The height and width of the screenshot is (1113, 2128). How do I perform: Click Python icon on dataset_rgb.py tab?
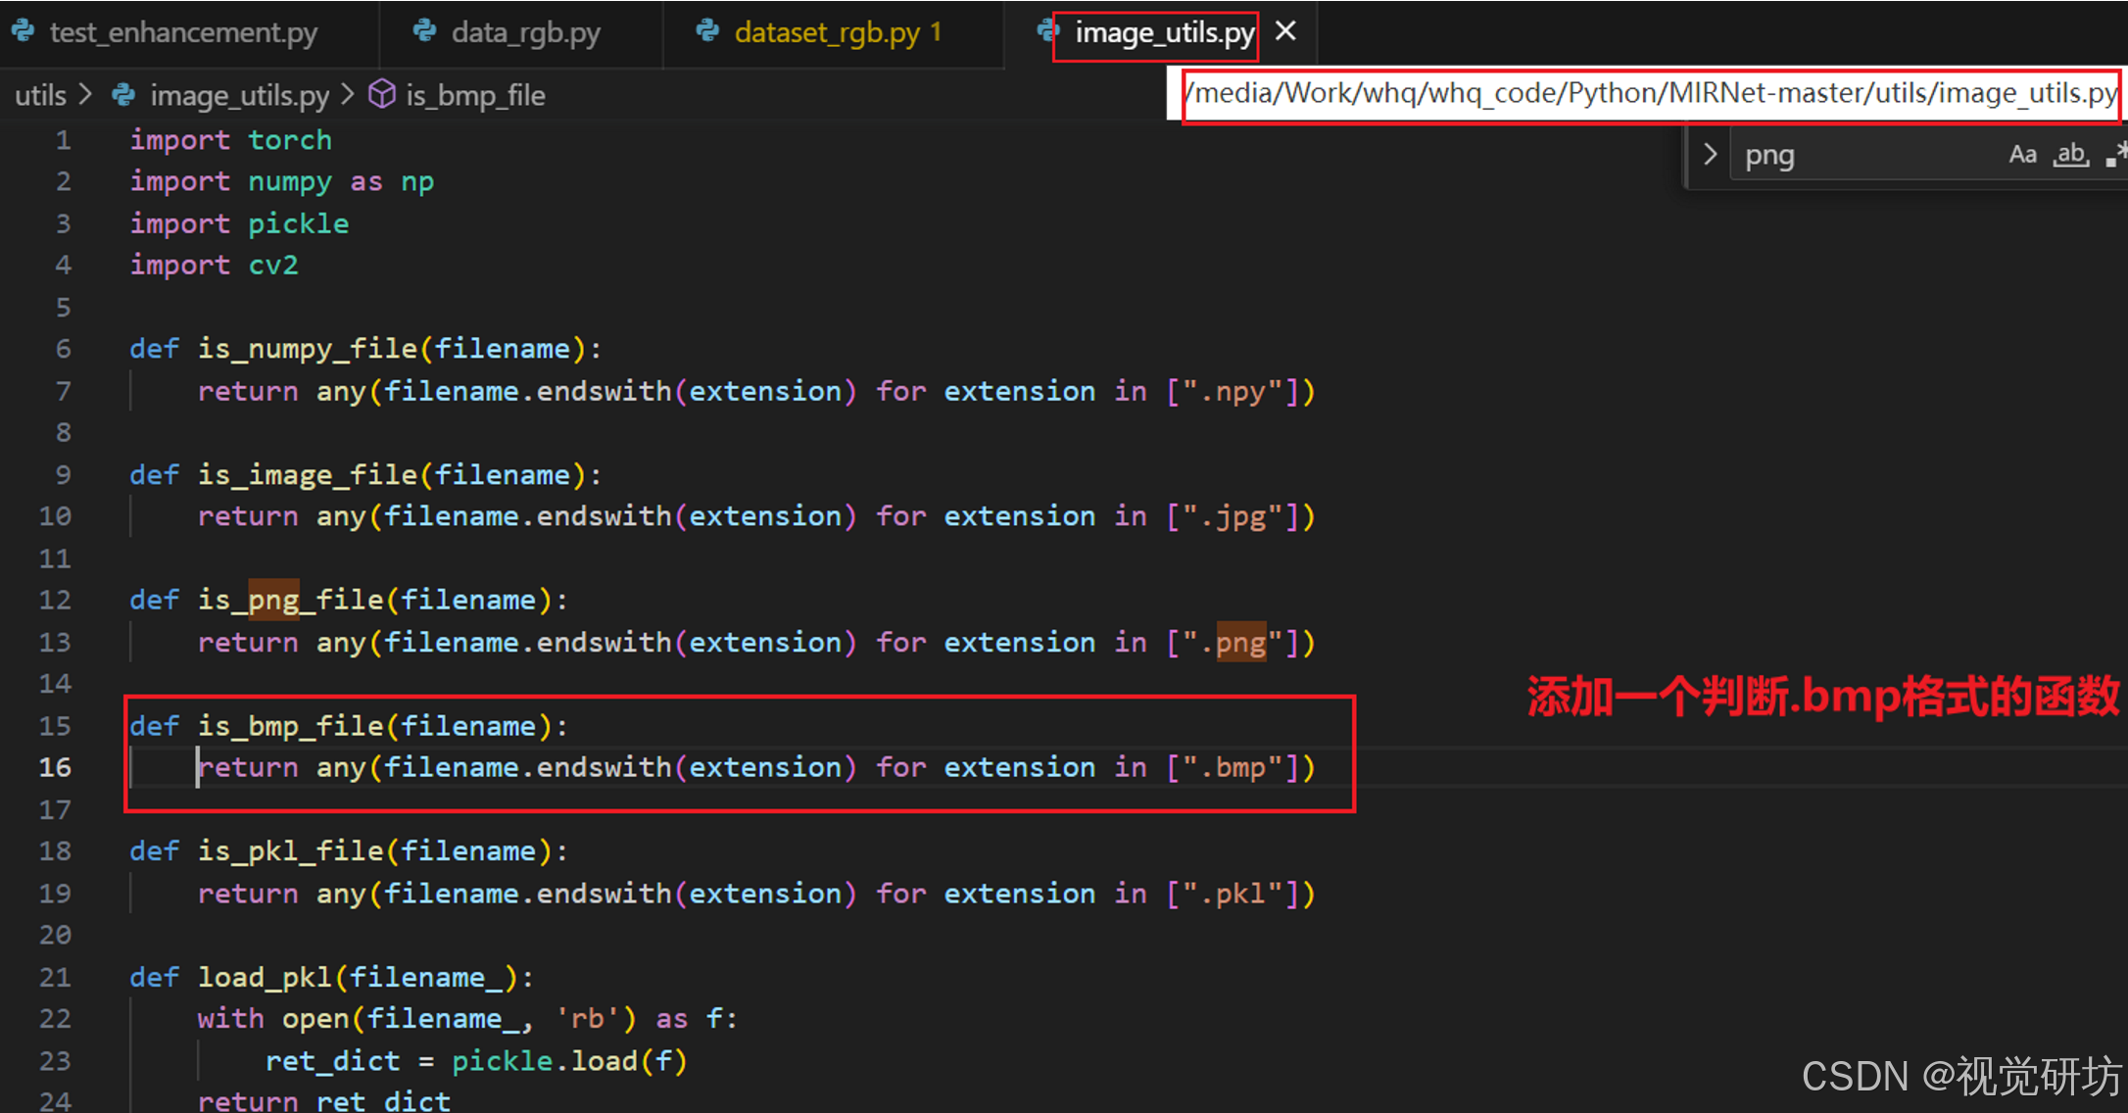coord(707,31)
